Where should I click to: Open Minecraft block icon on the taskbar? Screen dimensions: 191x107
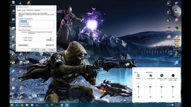(x=52, y=105)
